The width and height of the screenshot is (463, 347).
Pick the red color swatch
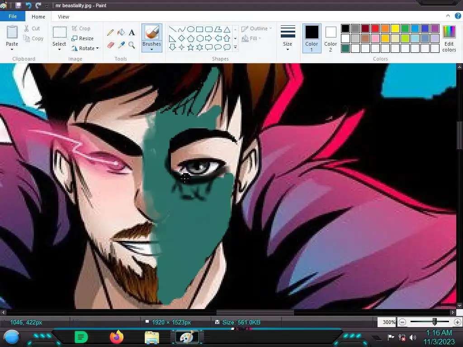[x=375, y=28]
